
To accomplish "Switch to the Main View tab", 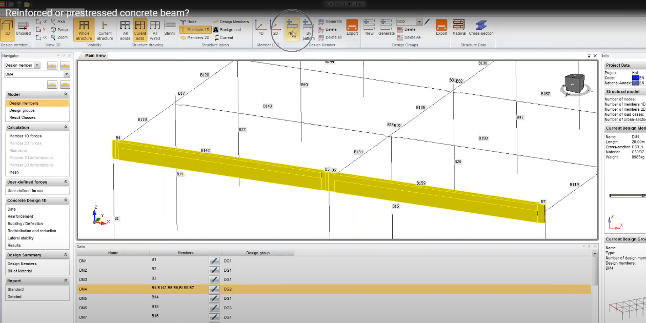I will (95, 55).
